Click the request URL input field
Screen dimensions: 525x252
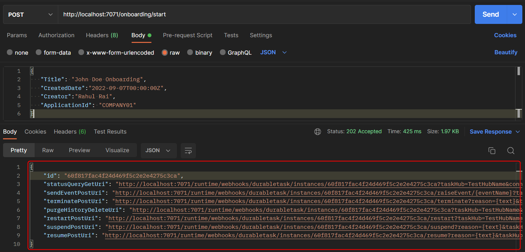tap(264, 14)
